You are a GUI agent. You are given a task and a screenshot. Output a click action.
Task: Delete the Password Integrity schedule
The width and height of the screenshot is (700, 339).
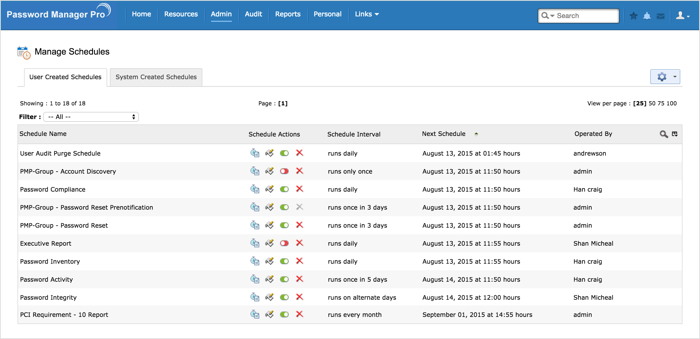[300, 297]
